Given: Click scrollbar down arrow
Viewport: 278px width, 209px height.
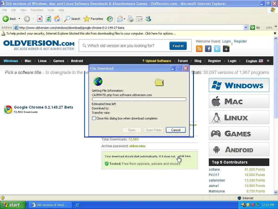Looking at the screenshot, I should pyautogui.click(x=276, y=192).
